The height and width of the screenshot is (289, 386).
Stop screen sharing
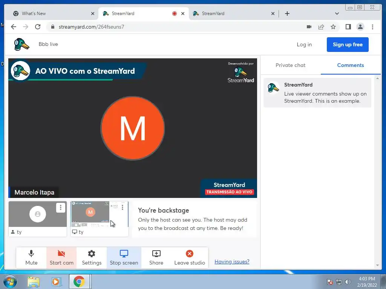pyautogui.click(x=124, y=257)
